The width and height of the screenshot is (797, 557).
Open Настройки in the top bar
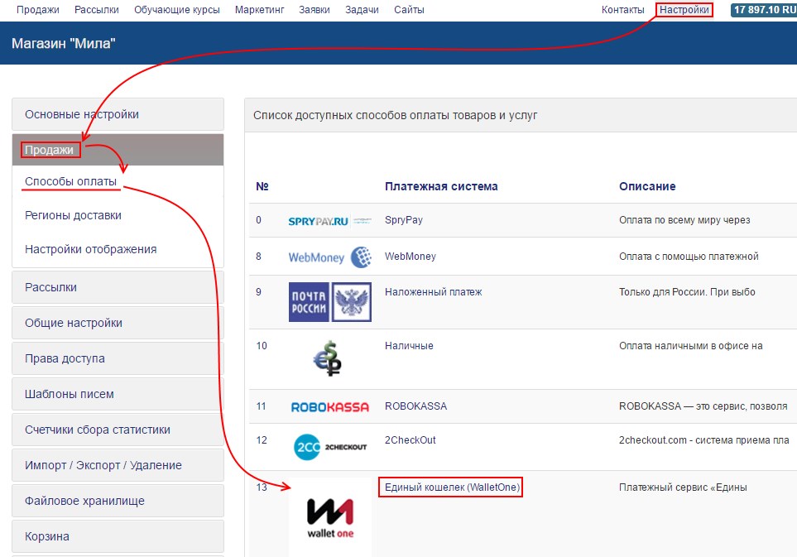pyautogui.click(x=684, y=10)
